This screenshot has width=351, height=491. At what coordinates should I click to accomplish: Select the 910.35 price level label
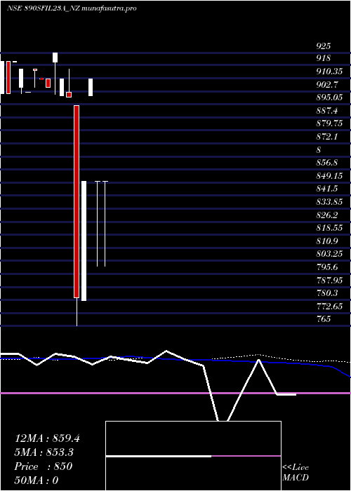click(x=329, y=72)
